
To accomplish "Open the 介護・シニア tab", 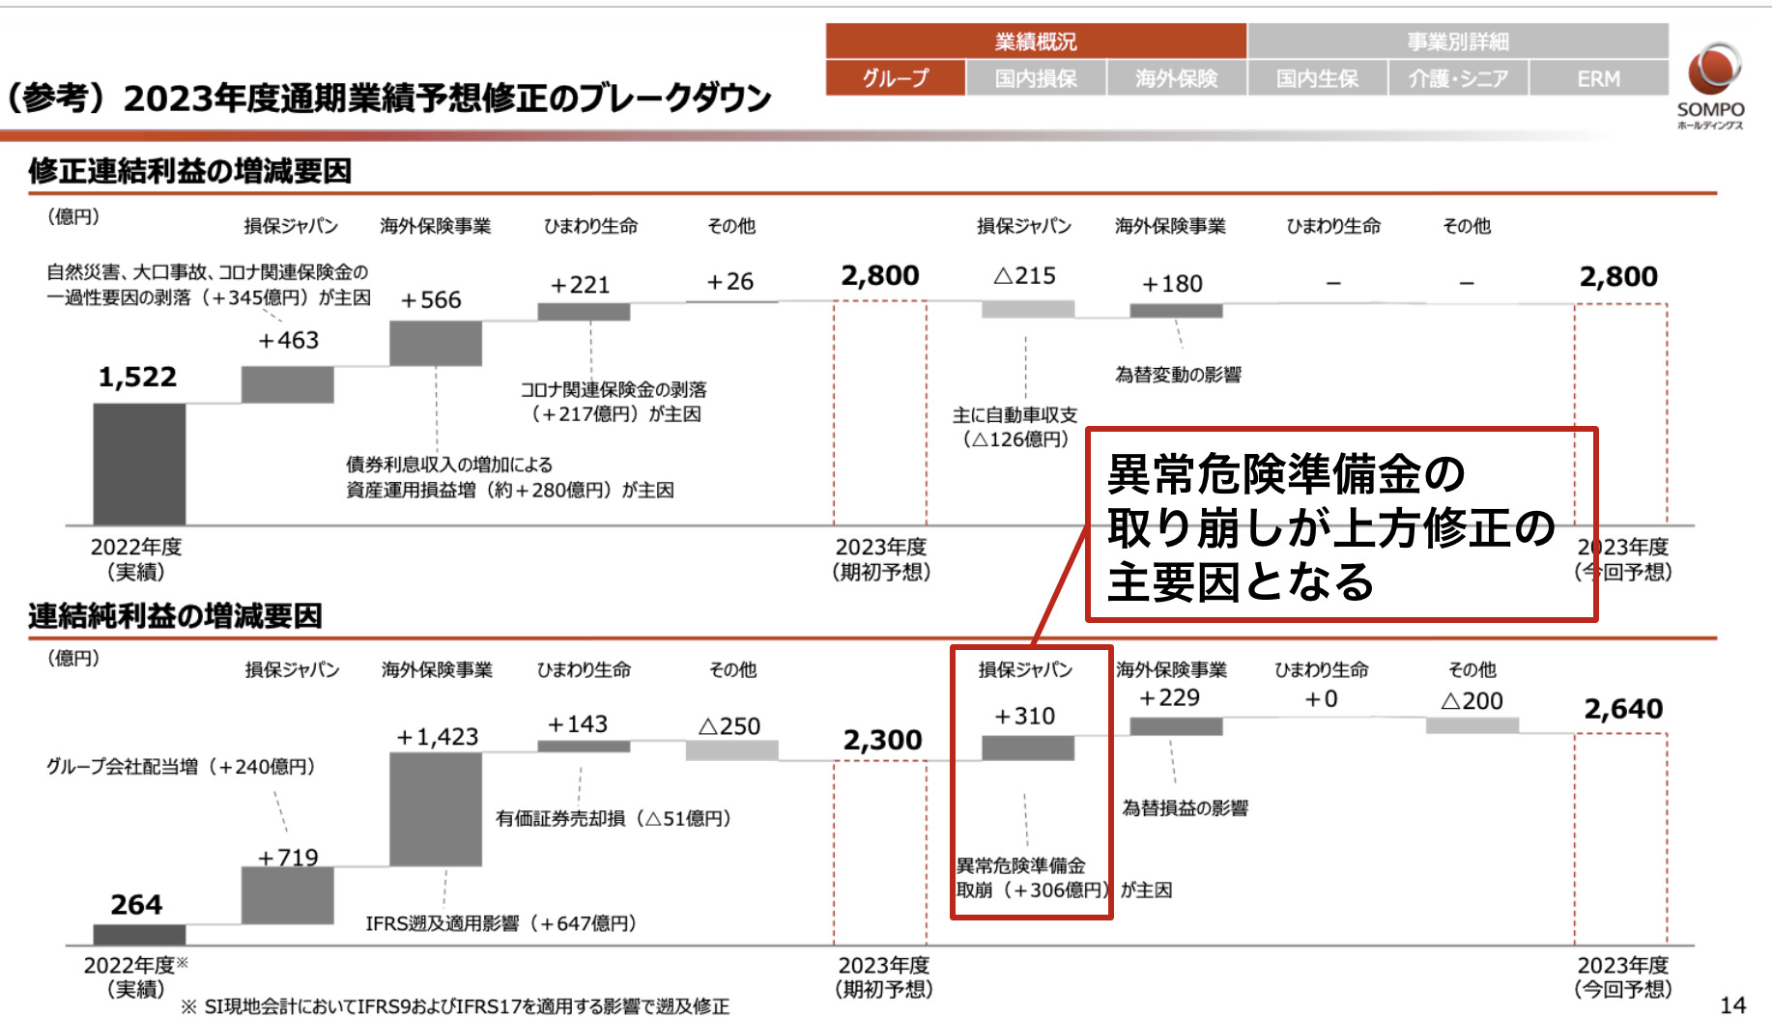I will click(1458, 78).
